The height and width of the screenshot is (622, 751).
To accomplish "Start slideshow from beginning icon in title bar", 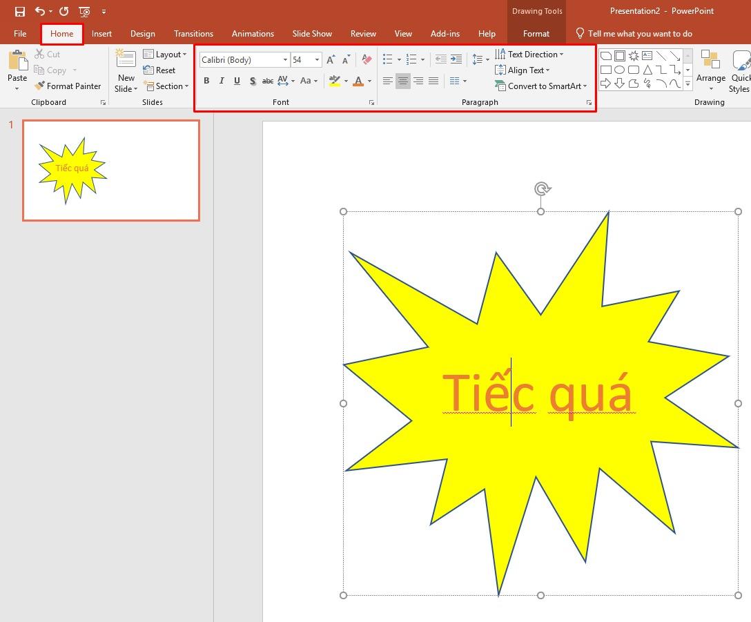I will [x=84, y=11].
